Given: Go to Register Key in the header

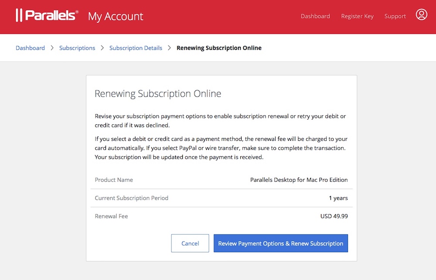Looking at the screenshot, I should tap(357, 16).
